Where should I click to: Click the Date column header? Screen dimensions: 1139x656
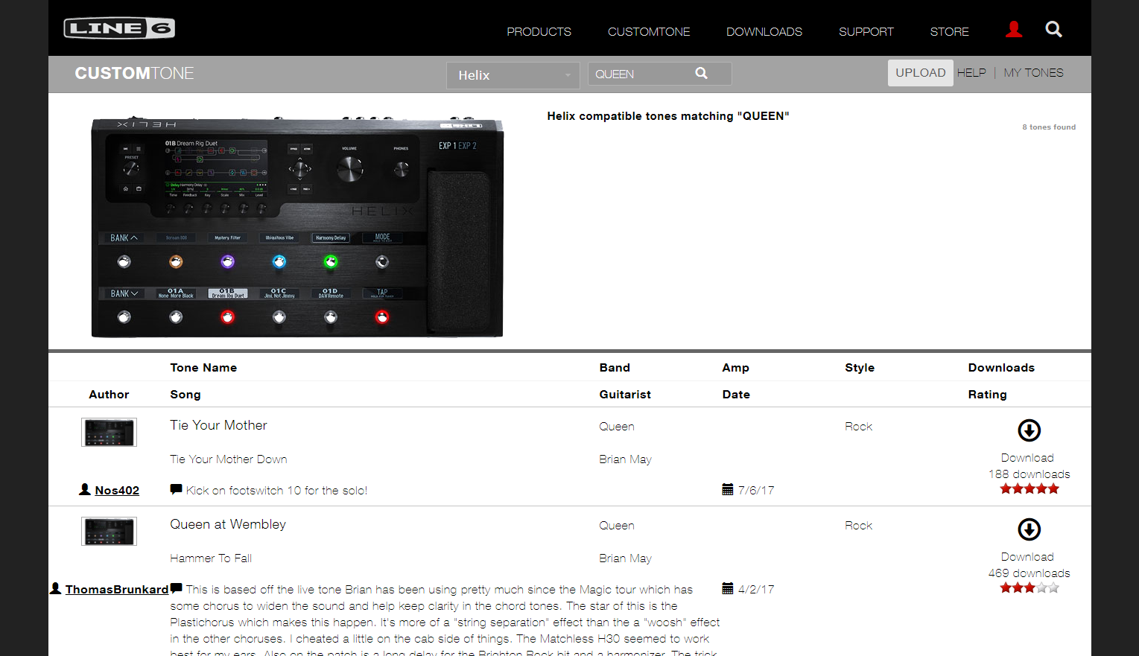click(736, 395)
